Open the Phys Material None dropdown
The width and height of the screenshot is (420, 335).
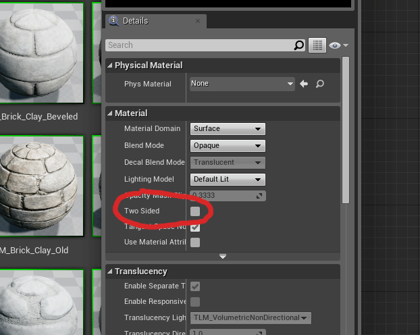click(242, 84)
